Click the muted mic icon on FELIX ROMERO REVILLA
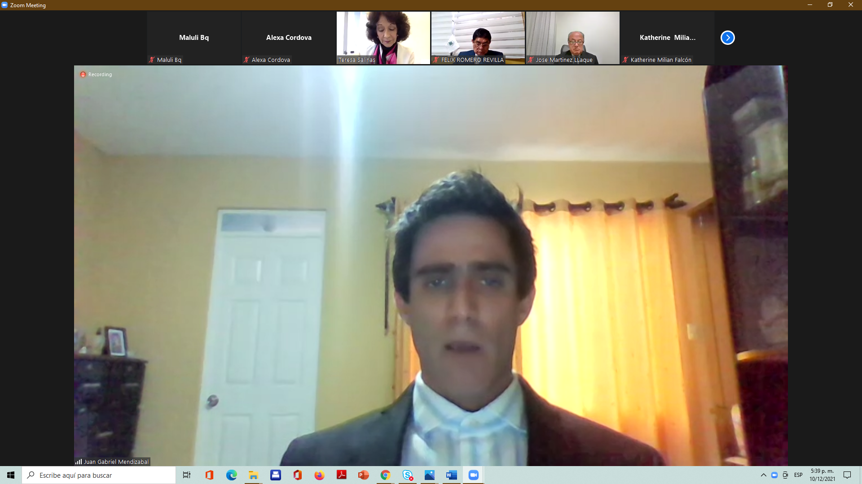Screen dimensions: 862x484 pyautogui.click(x=436, y=60)
